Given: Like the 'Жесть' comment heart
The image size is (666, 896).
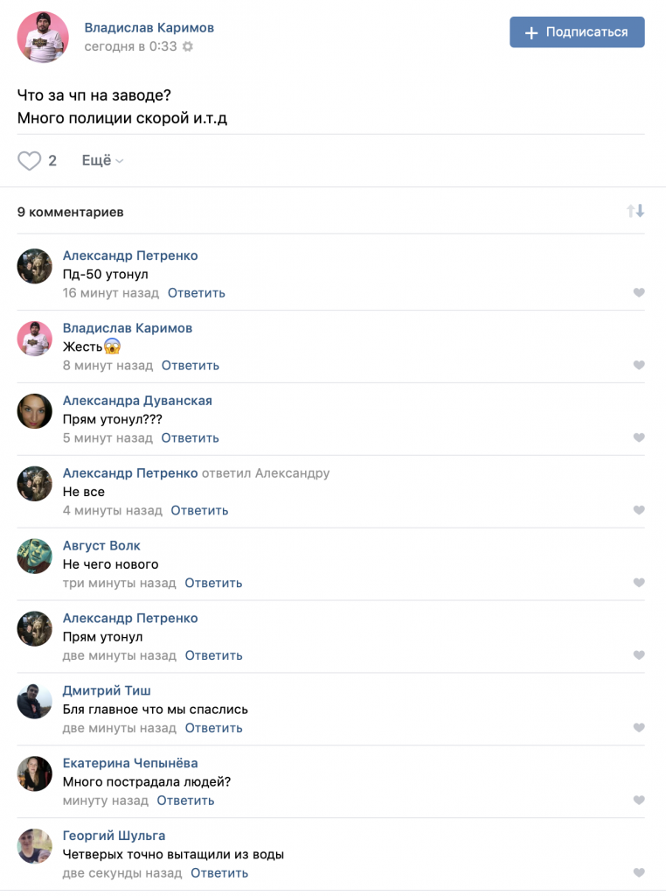Looking at the screenshot, I should 639,365.
